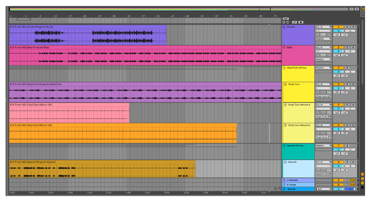Solo the Bass track

[x=347, y=48]
